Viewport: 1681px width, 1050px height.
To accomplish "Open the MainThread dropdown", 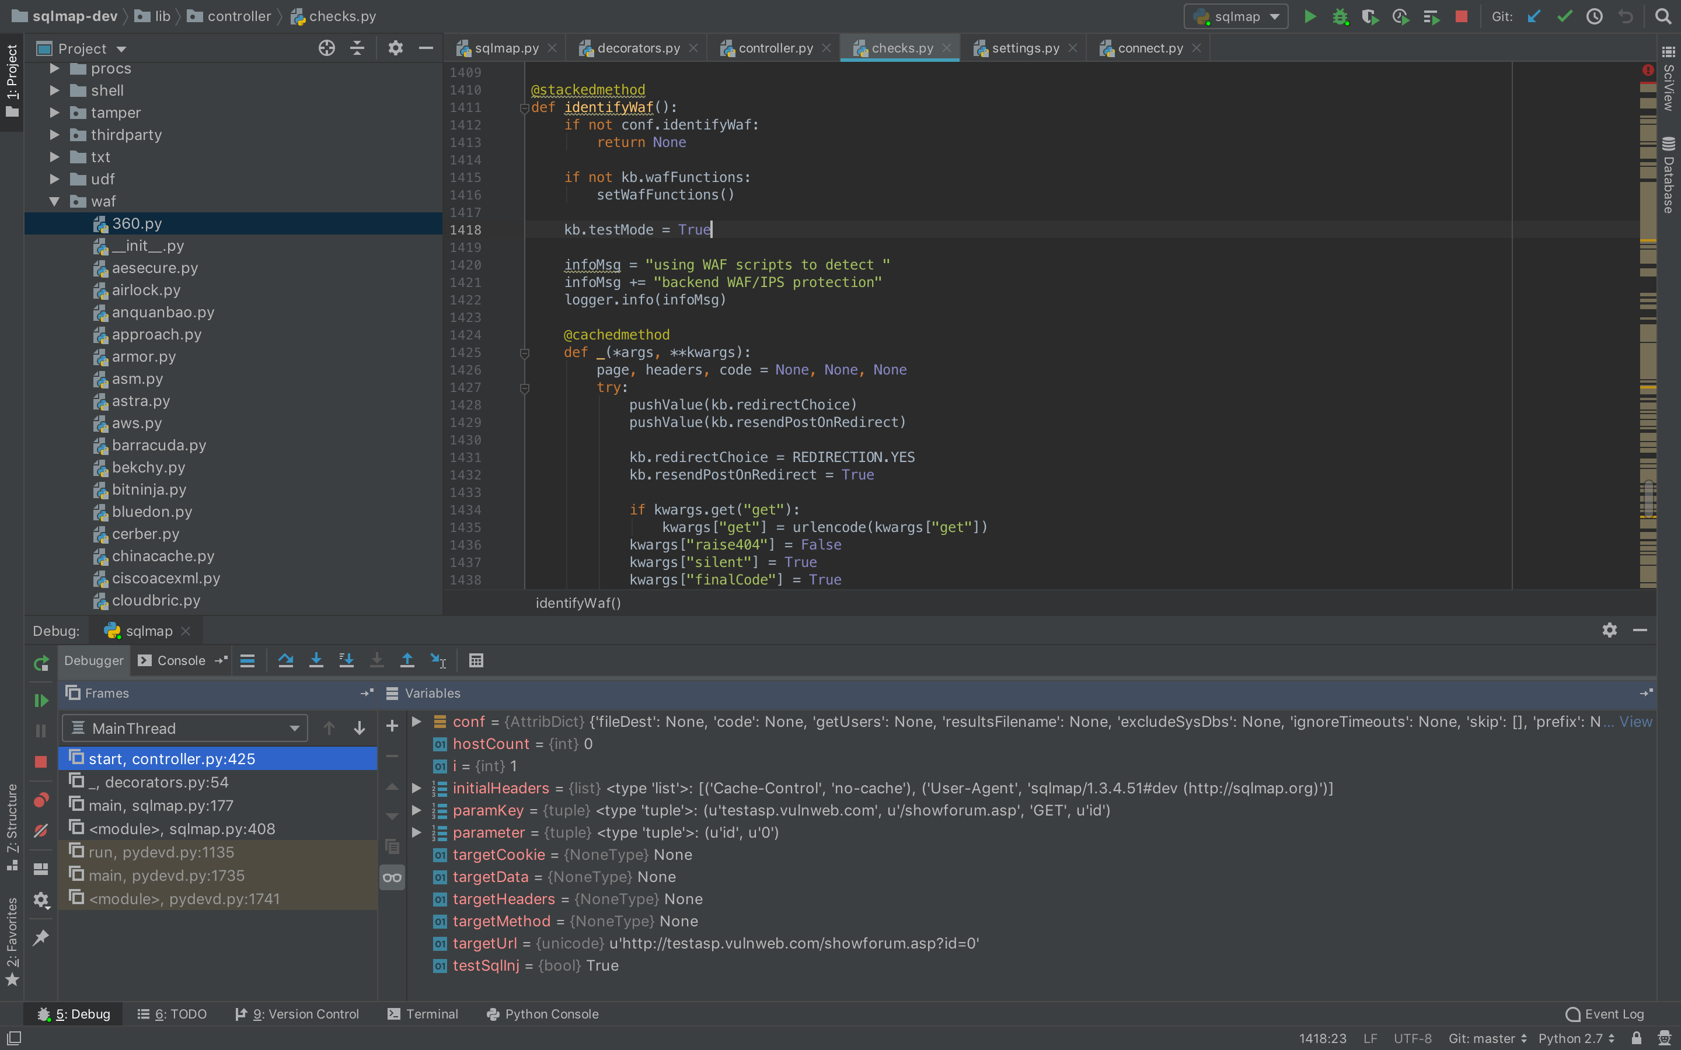I will pyautogui.click(x=185, y=728).
